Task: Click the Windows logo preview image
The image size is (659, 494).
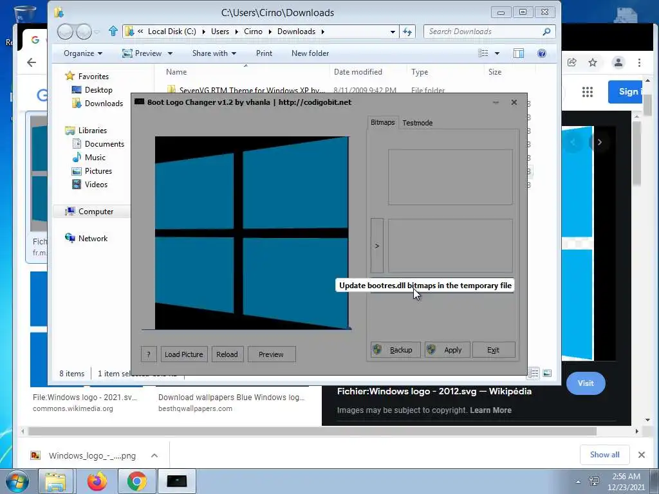Action: (252, 233)
